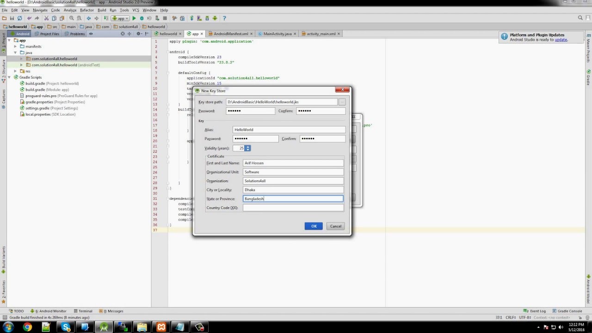
Task: Click the key store path browse button
Action: [342, 102]
